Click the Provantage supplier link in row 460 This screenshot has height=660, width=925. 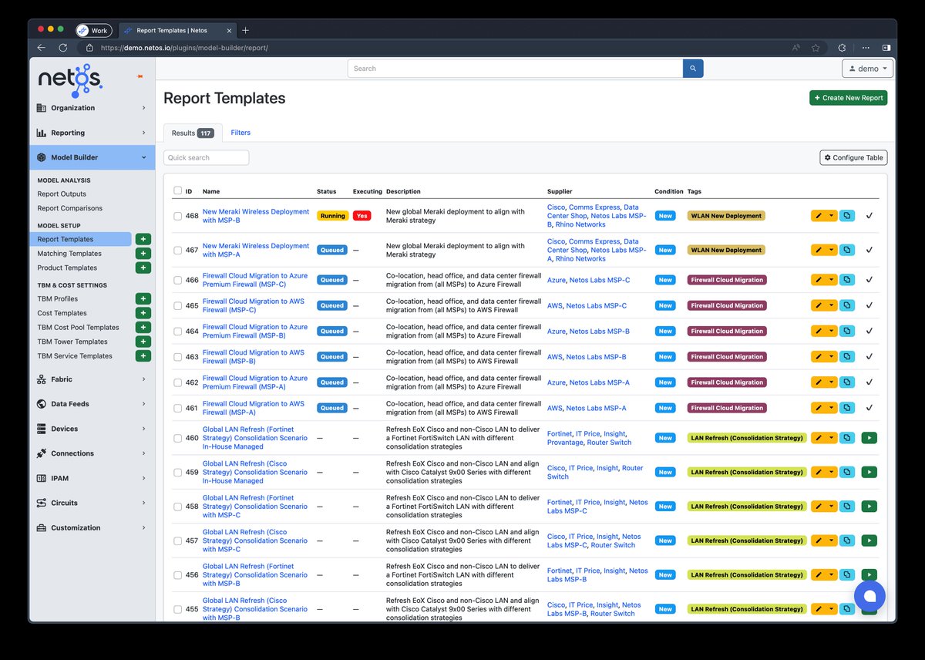tap(565, 443)
